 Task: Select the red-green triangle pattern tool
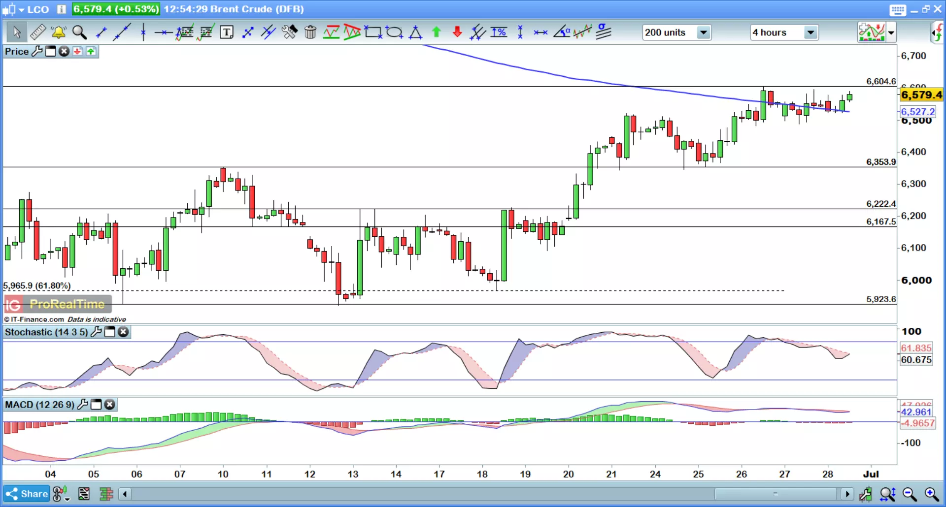pyautogui.click(x=352, y=32)
